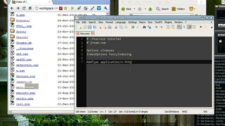The height and width of the screenshot is (126, 225).
Task: Open the phpinfo.php link
Action: tap(26, 93)
